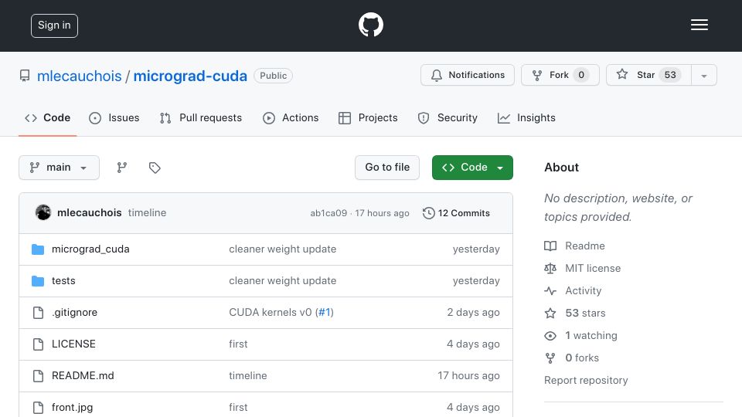
Task: Switch to the Issues tab
Action: point(114,117)
